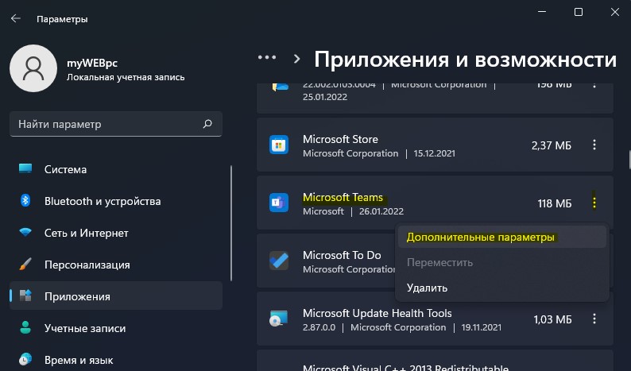Open Microsoft Store more options menu
The width and height of the screenshot is (631, 371).
tap(594, 145)
